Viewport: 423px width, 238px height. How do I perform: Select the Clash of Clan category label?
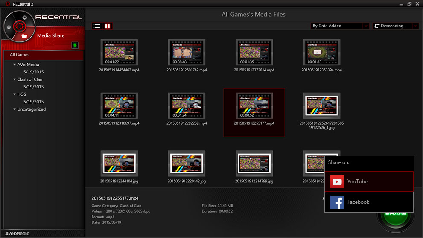(30, 79)
